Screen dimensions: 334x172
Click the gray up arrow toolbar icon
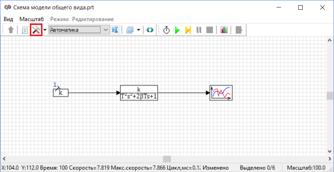coord(11,30)
